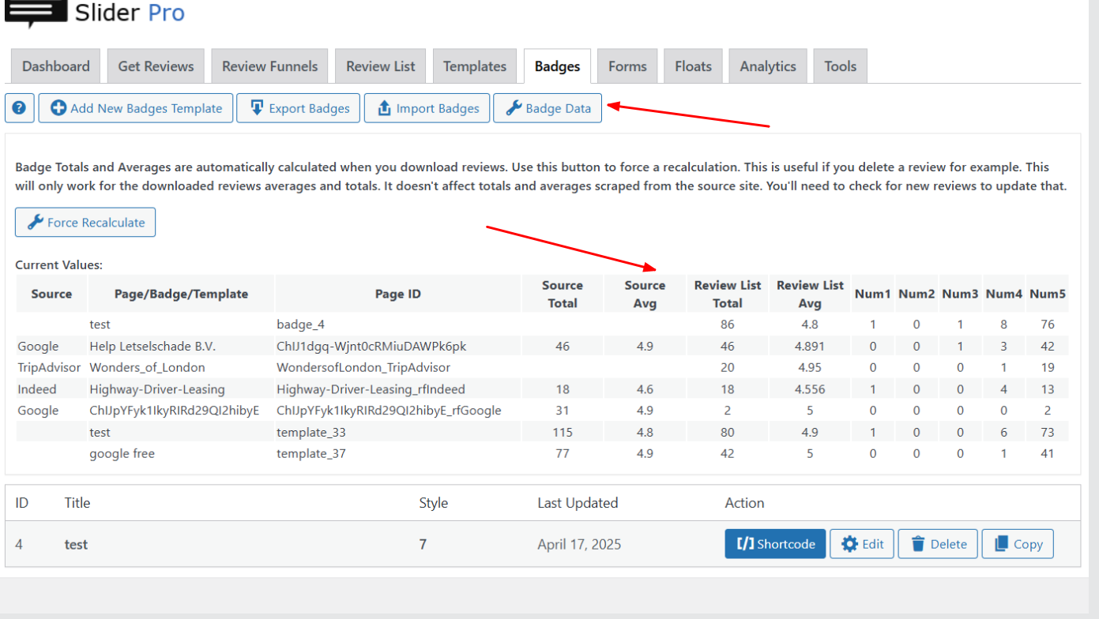Click 'template_33' page ID
1099x619 pixels.
(311, 432)
